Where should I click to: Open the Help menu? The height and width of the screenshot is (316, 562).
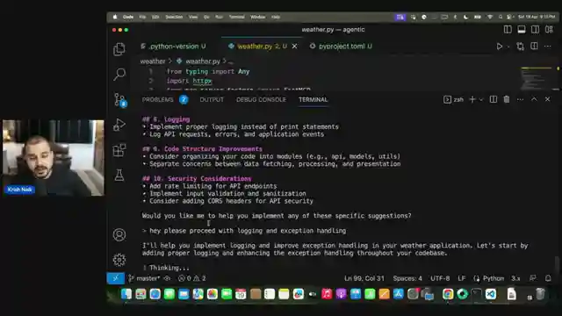(276, 17)
